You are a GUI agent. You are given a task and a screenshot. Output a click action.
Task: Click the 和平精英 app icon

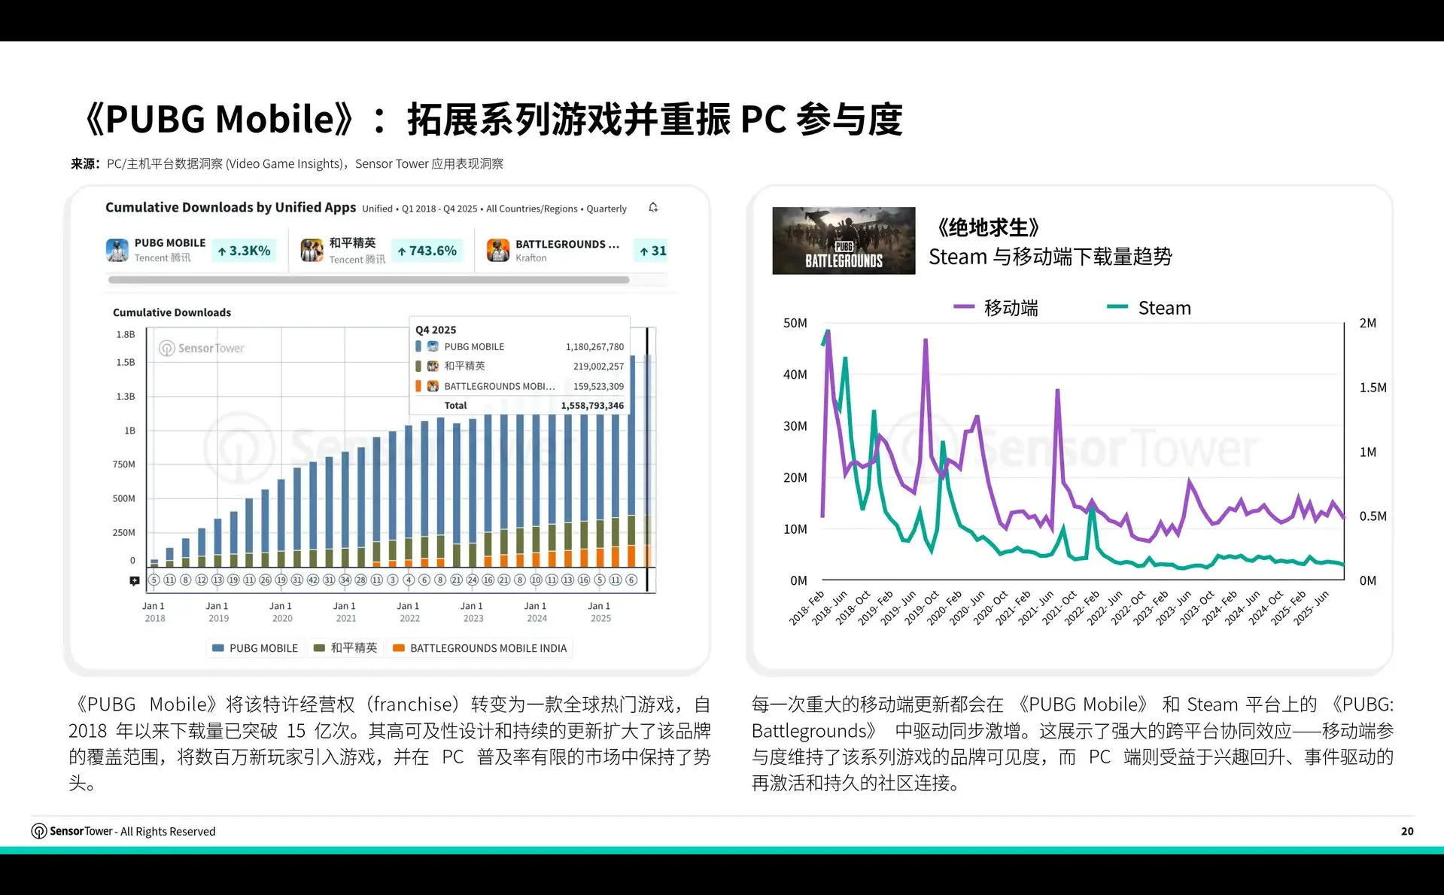click(x=310, y=249)
